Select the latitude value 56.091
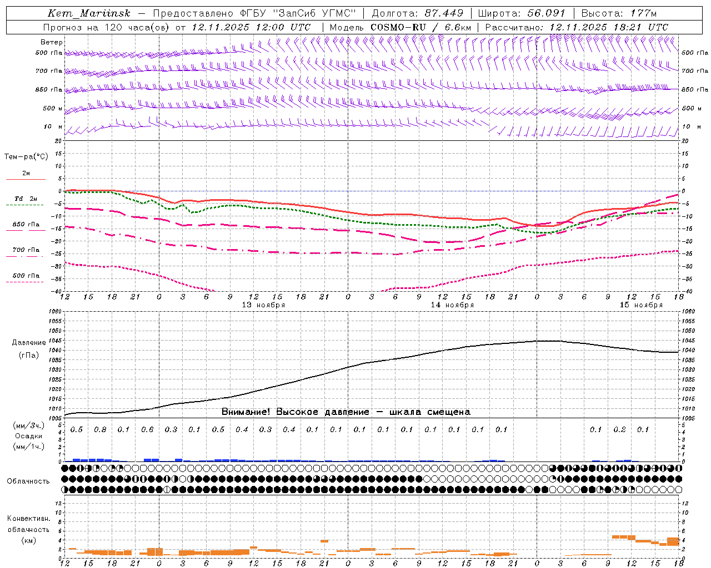 coord(546,13)
